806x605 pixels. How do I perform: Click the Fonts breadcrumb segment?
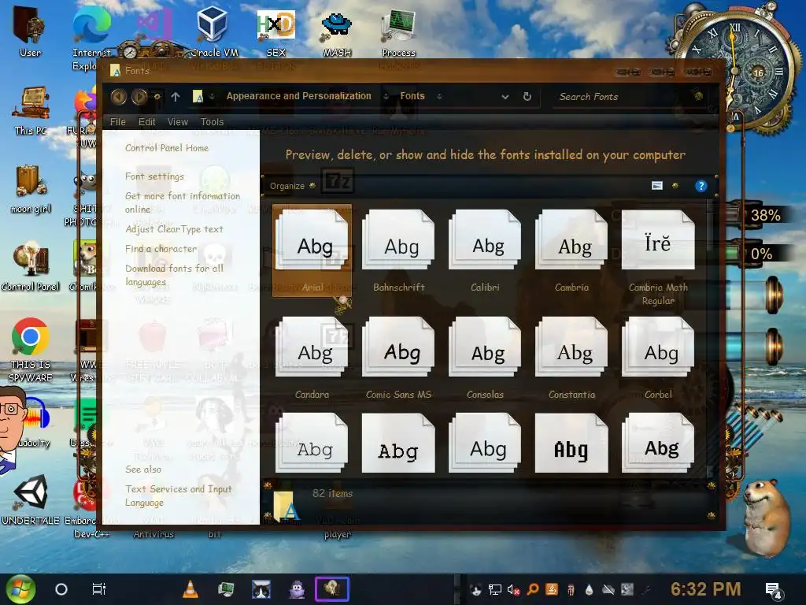[412, 96]
